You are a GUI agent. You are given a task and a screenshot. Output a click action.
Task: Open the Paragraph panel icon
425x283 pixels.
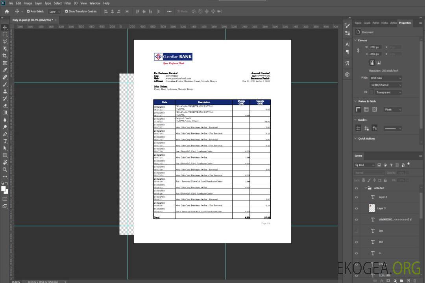pos(347,52)
